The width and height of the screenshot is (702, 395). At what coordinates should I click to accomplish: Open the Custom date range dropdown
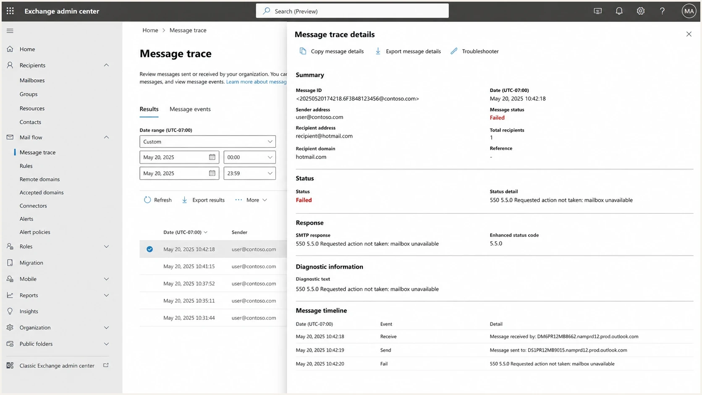pyautogui.click(x=207, y=141)
